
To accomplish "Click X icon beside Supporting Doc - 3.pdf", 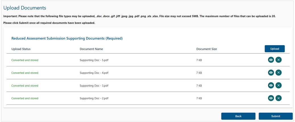I will 279,85.
